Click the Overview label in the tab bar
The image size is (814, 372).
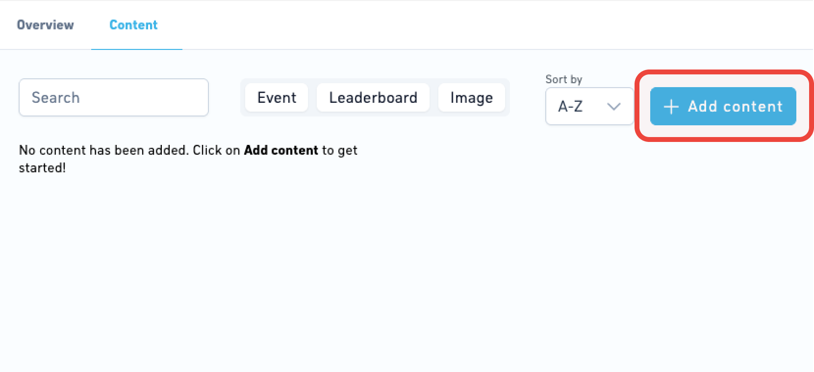tap(45, 25)
